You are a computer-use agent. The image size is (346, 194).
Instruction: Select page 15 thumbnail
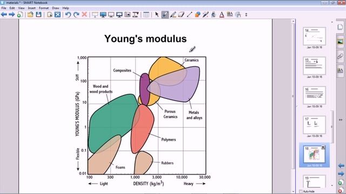314,66
